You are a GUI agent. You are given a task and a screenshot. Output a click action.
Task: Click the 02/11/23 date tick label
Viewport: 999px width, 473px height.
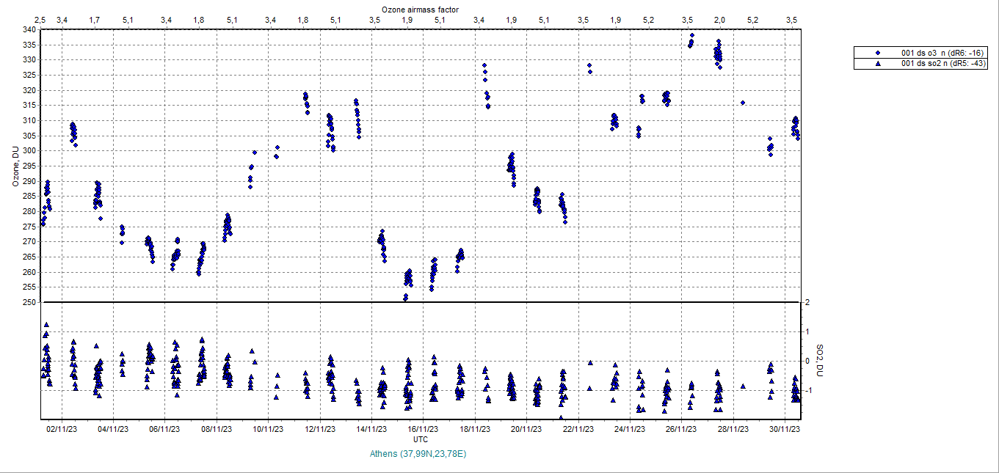(62, 429)
